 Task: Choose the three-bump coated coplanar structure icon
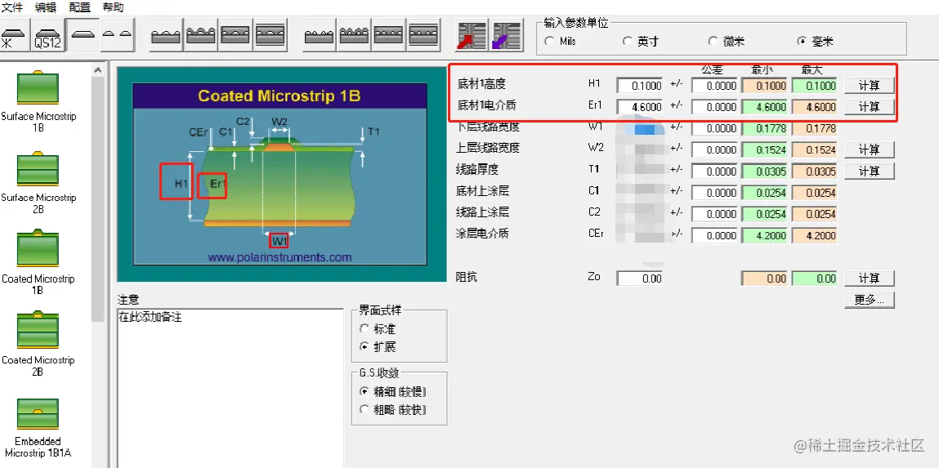coord(201,36)
